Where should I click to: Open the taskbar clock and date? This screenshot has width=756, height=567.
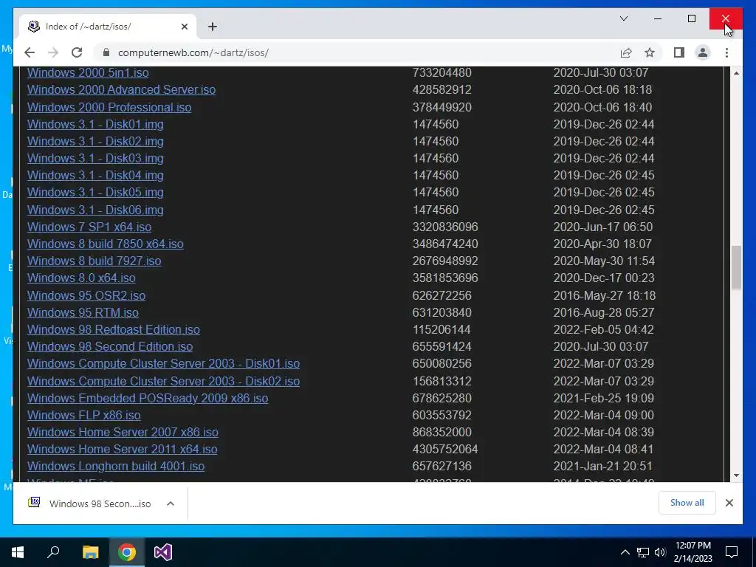[x=693, y=552]
